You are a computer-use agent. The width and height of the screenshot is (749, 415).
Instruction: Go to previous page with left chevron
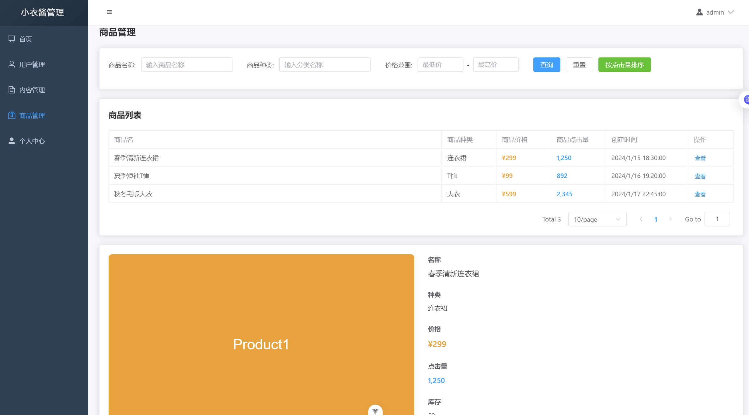click(641, 219)
